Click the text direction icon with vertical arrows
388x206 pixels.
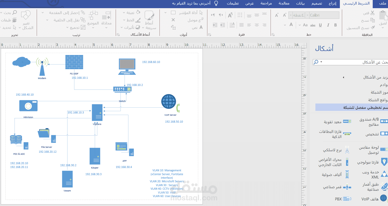click(x=232, y=25)
